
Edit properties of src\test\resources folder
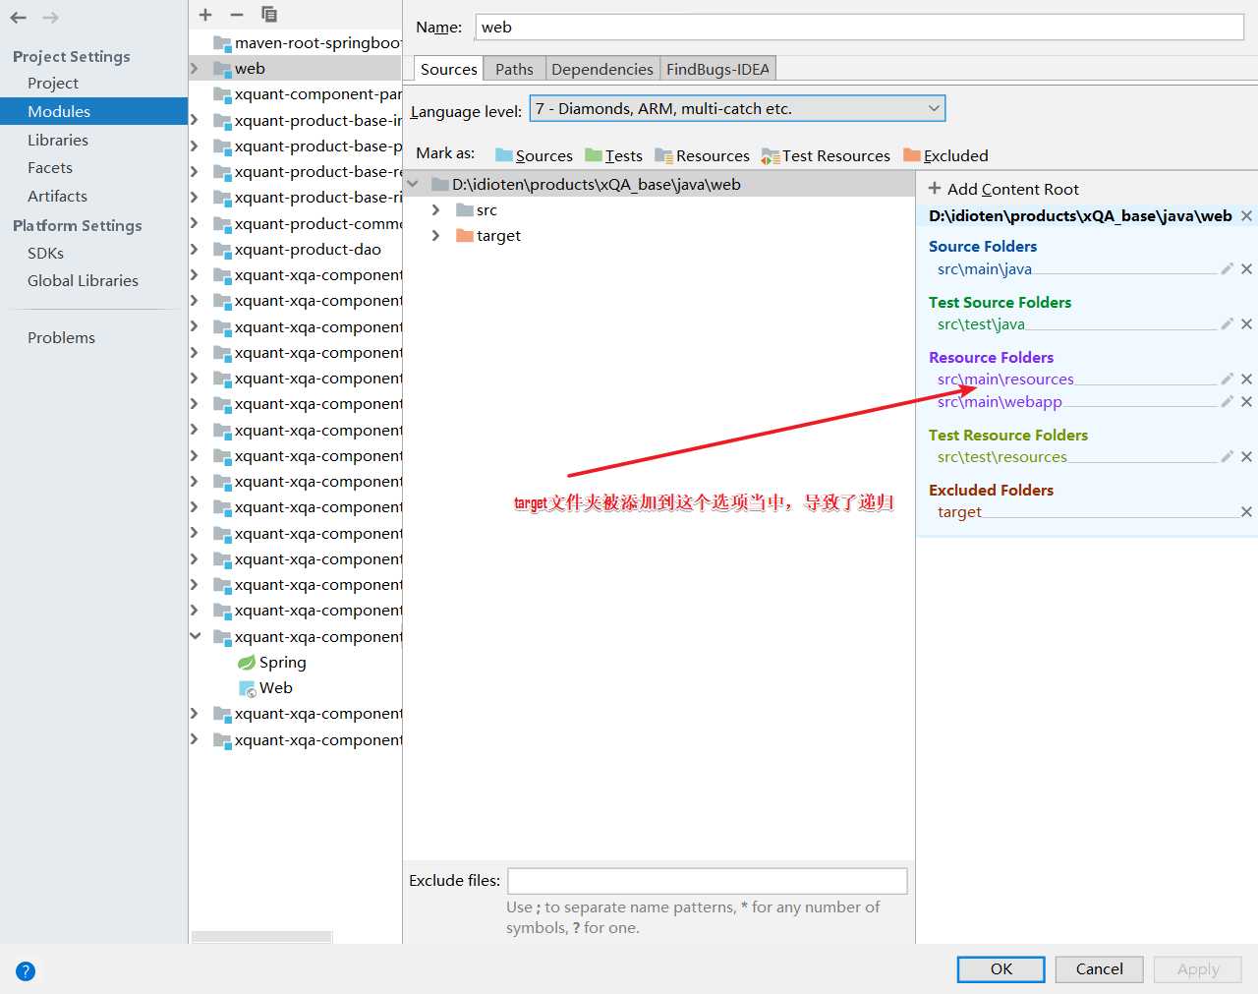point(1227,456)
